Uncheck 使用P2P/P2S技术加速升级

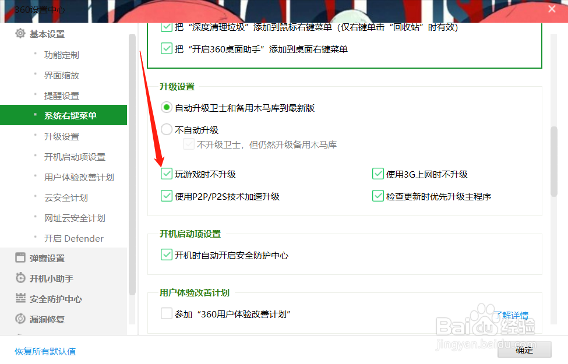click(x=166, y=196)
